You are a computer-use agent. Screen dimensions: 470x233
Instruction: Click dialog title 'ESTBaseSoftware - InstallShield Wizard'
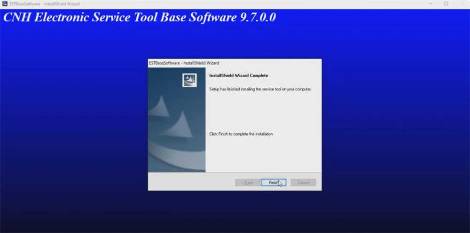pos(184,63)
